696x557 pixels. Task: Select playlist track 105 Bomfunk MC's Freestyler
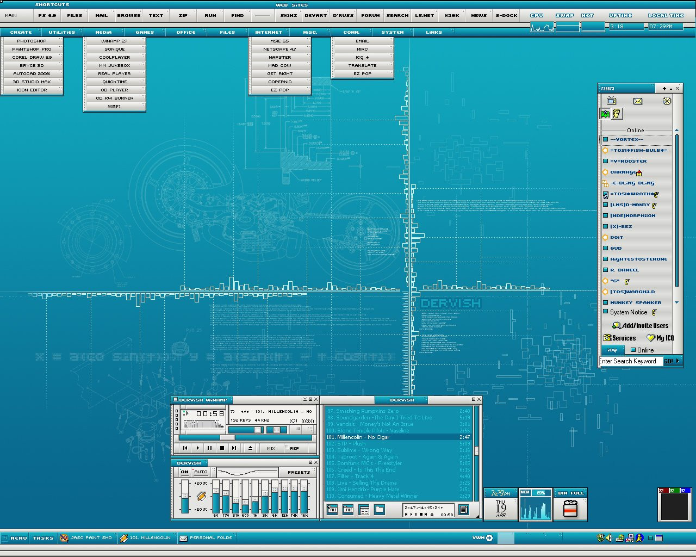coord(398,463)
